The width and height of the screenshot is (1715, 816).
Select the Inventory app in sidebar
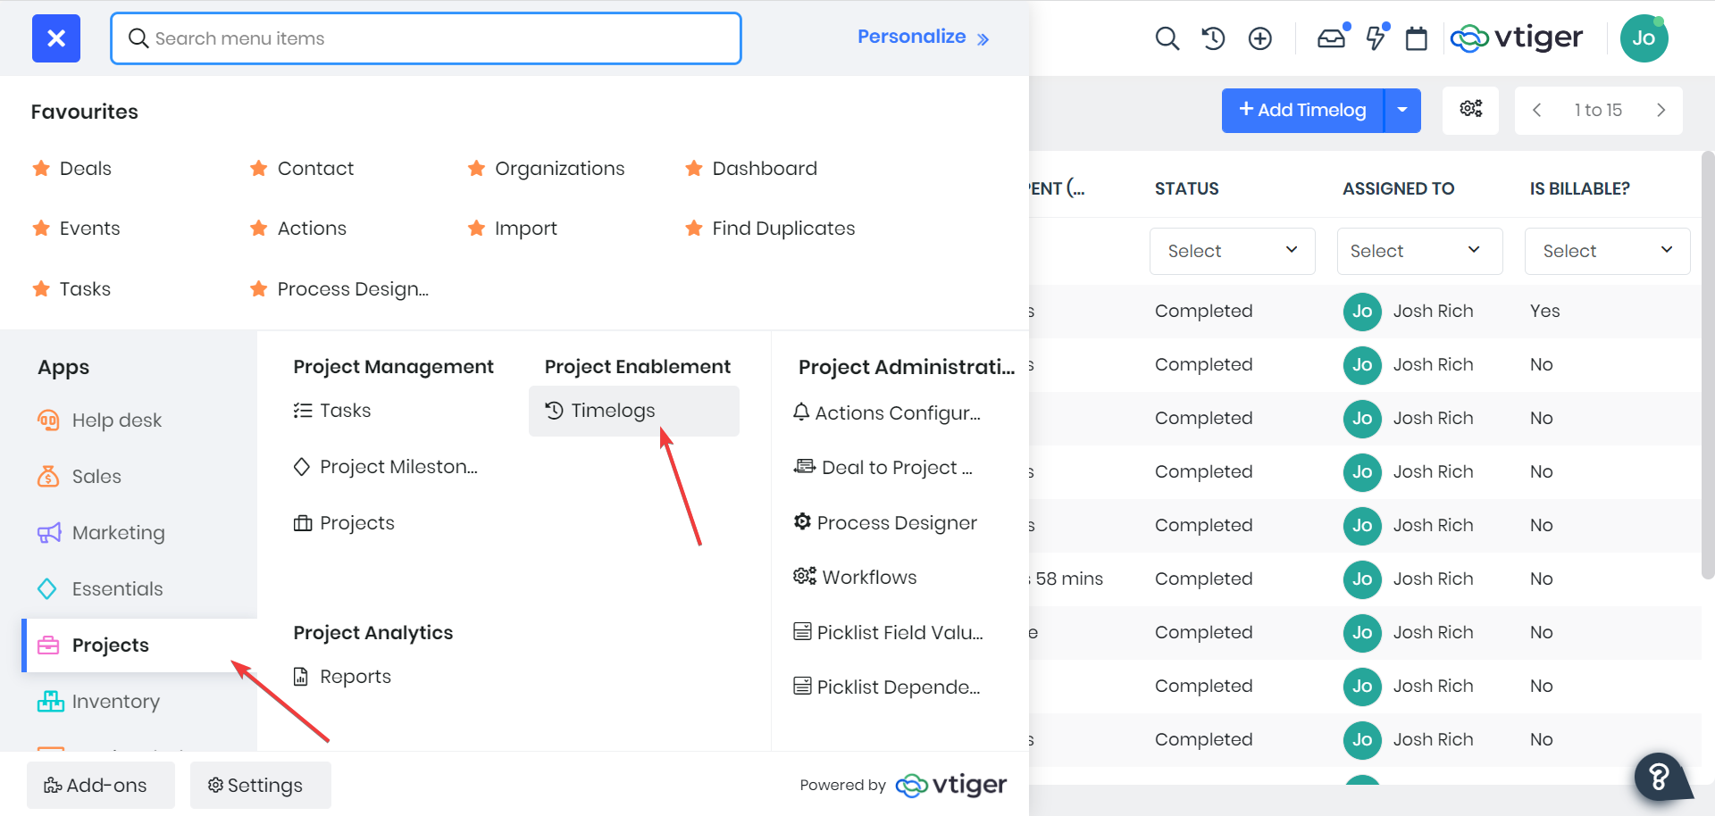click(115, 702)
